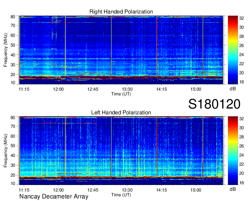The width and height of the screenshot is (248, 201).
Task: Click the 30 MHz tick on the top plot
Action: tap(13, 65)
